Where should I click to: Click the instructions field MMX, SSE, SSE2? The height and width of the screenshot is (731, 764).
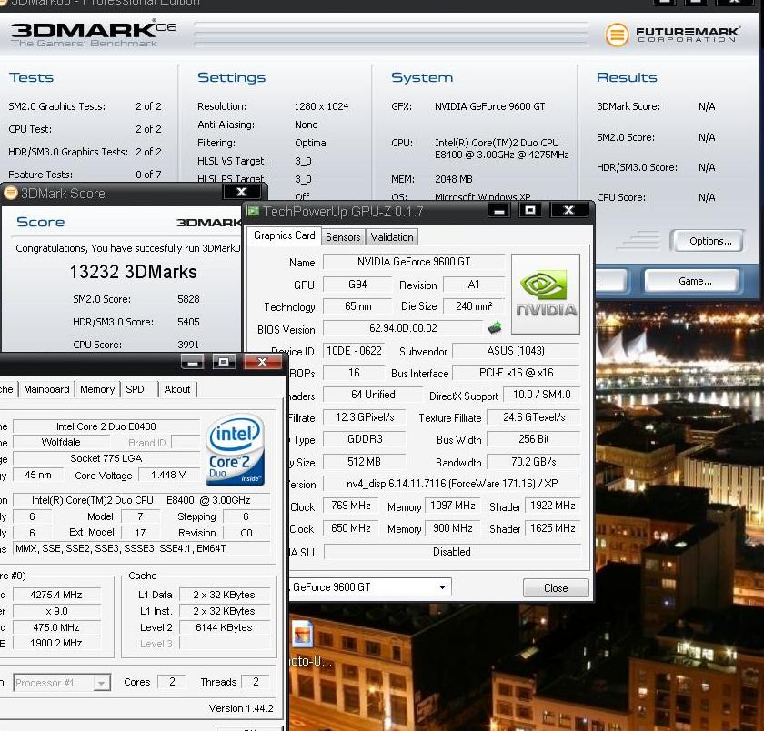pyautogui.click(x=141, y=548)
